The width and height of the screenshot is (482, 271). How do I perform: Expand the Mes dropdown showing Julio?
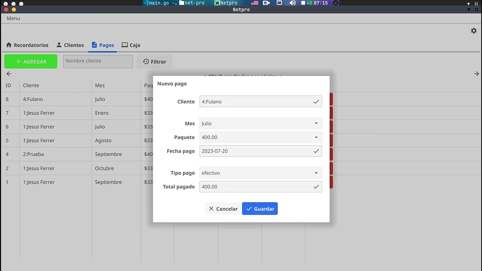261,123
